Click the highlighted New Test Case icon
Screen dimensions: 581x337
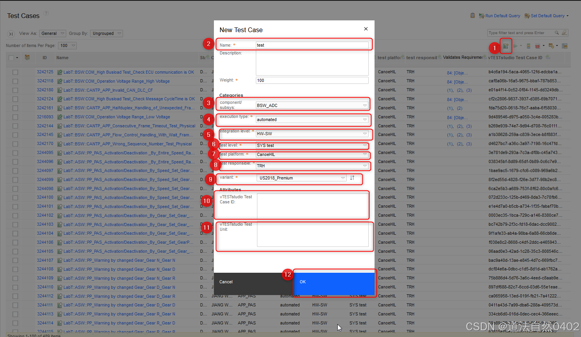point(506,46)
